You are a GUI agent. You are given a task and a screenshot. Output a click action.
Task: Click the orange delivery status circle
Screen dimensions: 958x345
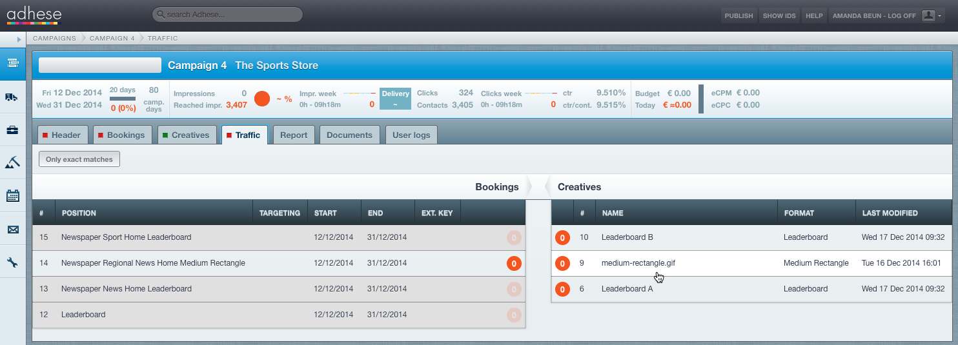coord(262,99)
